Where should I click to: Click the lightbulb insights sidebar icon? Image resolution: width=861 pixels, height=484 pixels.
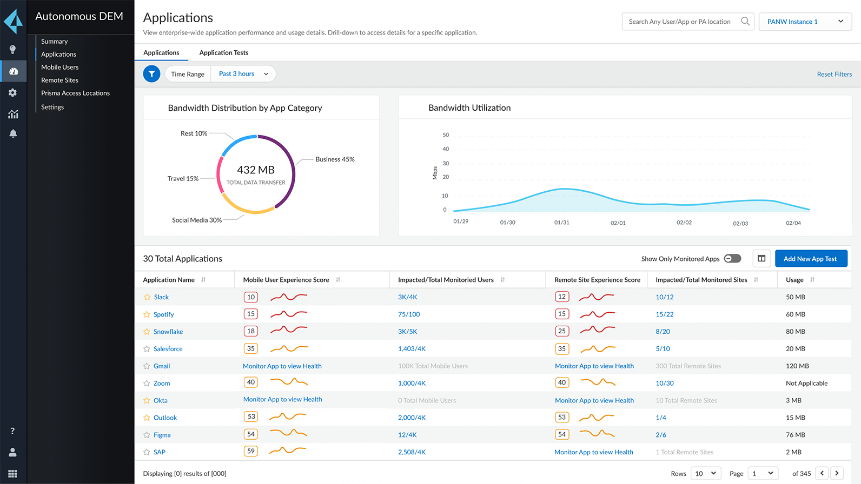point(13,50)
